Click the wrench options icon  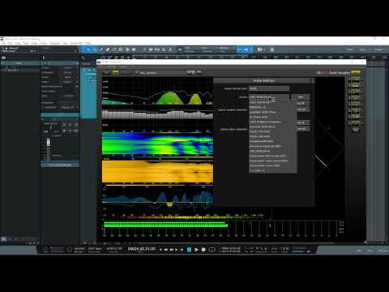point(83,58)
